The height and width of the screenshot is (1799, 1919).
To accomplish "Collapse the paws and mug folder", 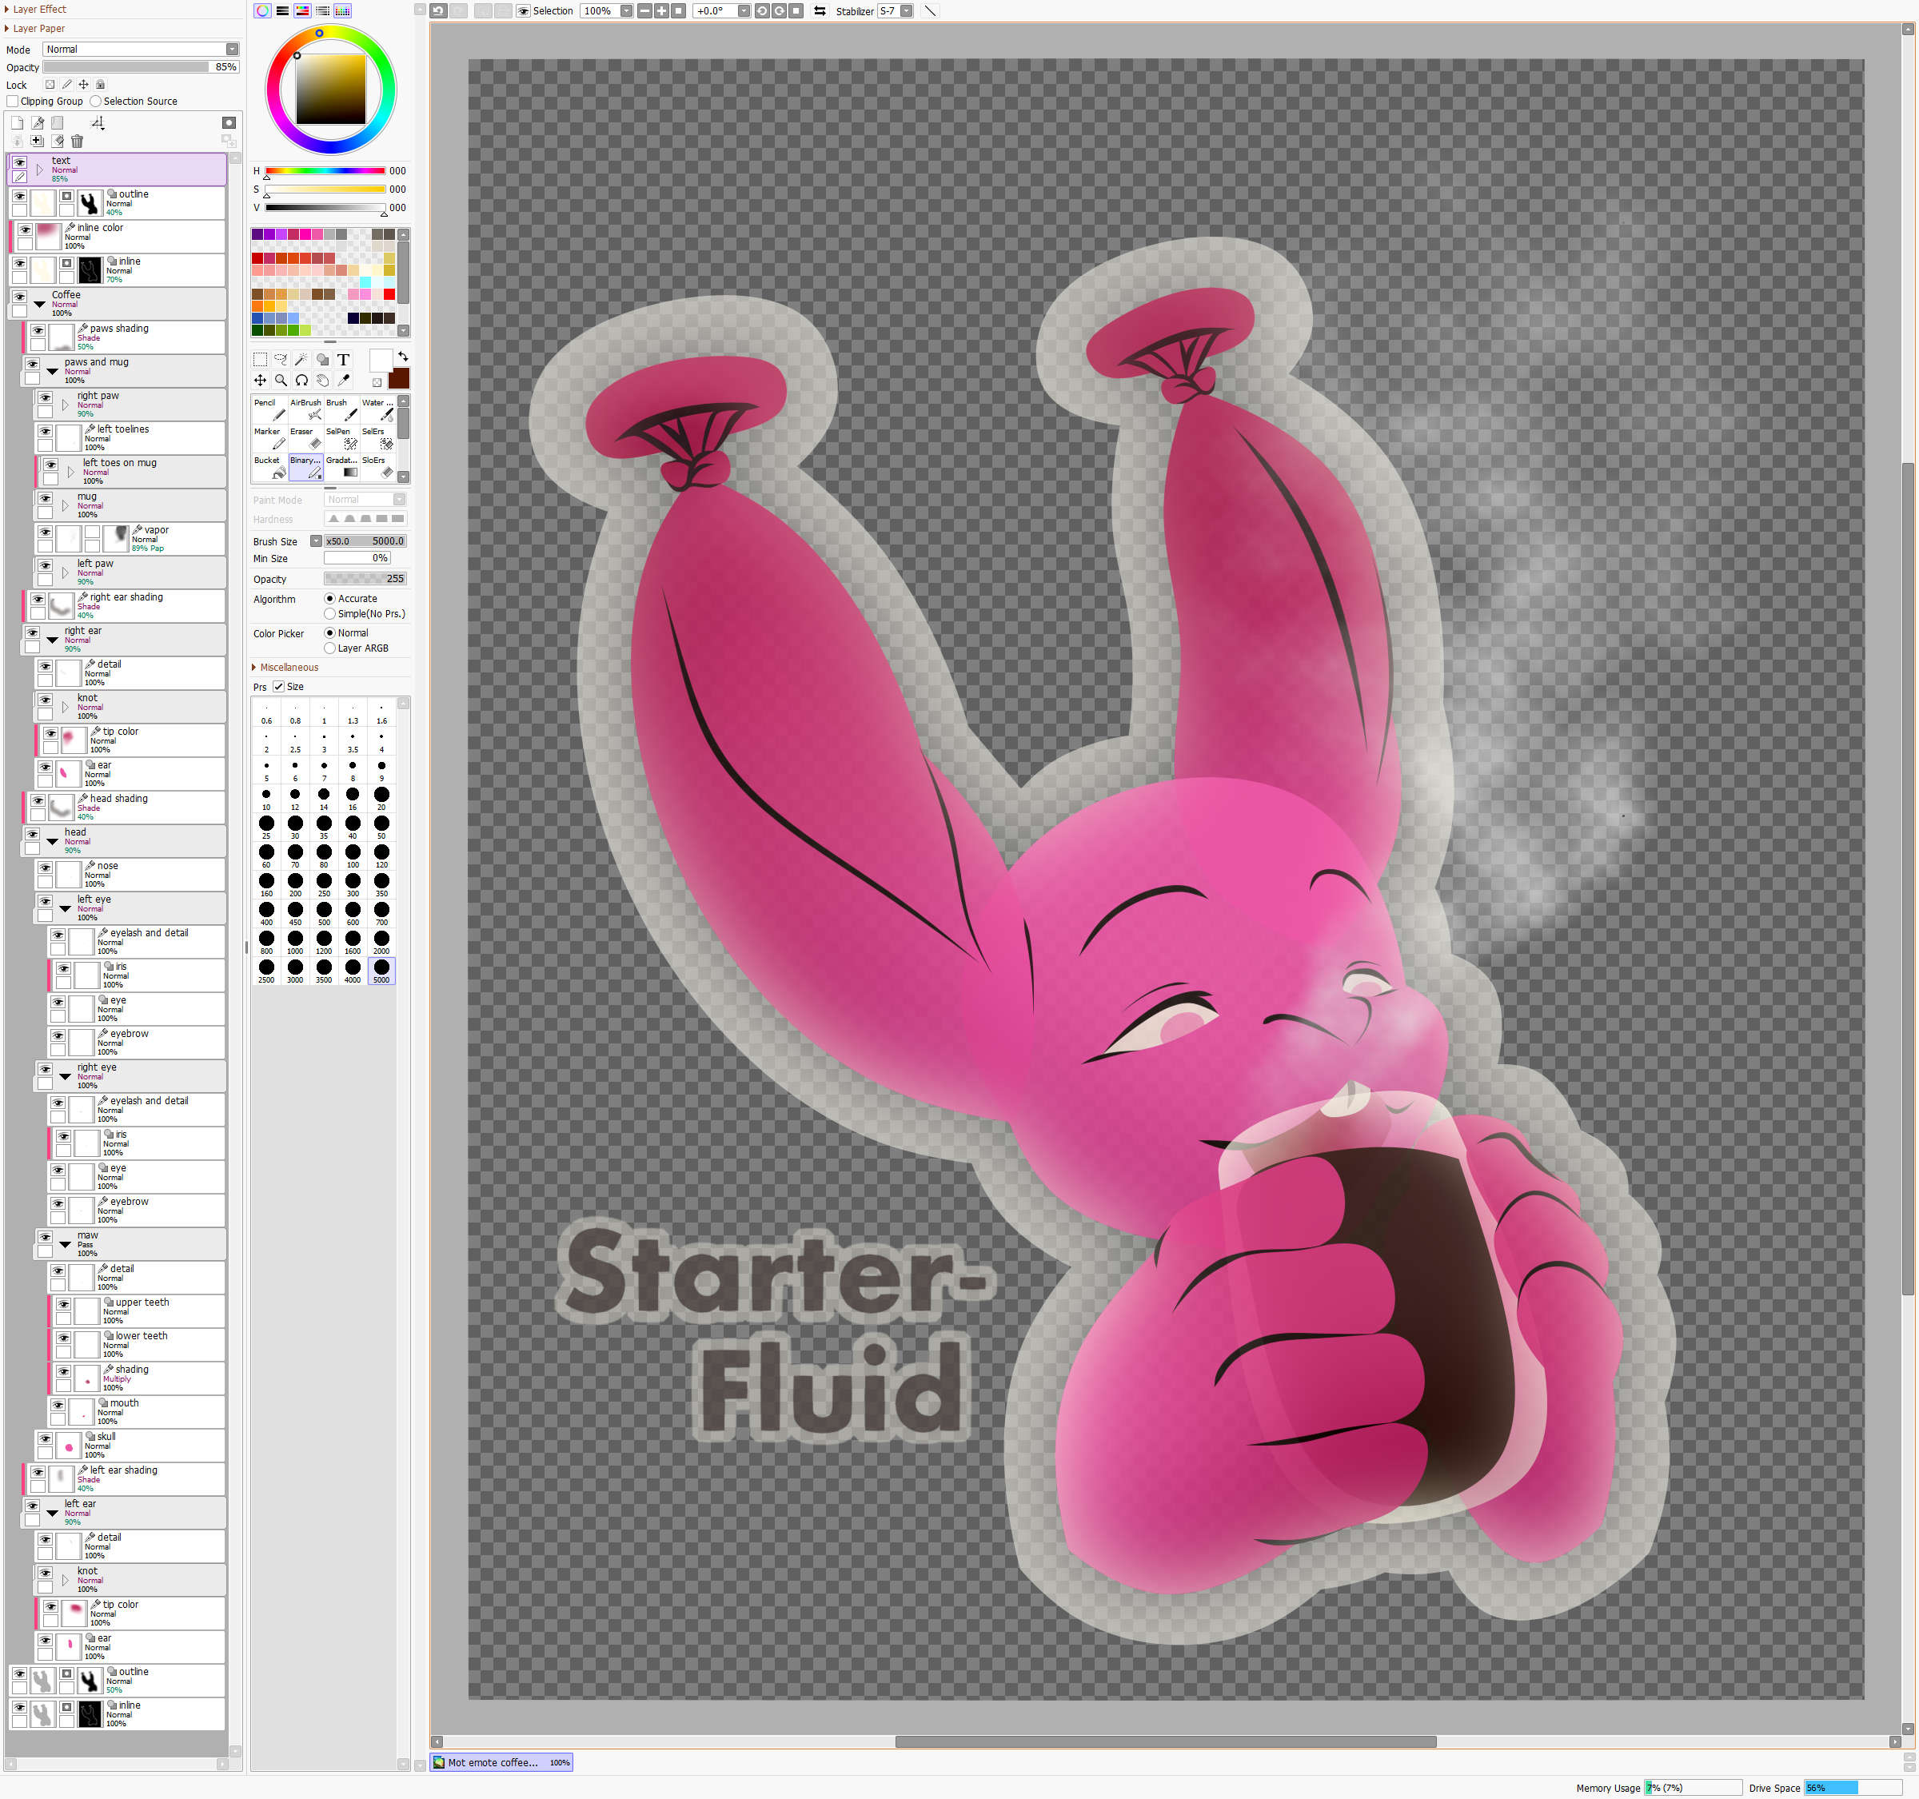I will (x=52, y=371).
